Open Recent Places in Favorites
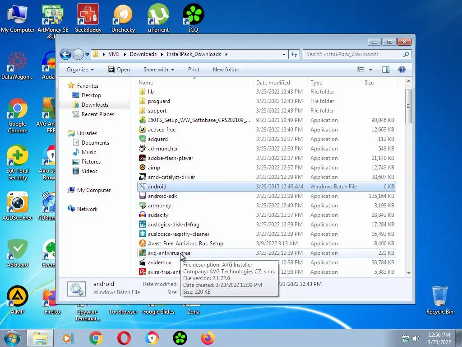This screenshot has height=347, width=462. 98,114
